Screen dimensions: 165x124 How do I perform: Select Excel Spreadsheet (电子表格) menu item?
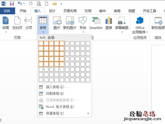[60, 107]
